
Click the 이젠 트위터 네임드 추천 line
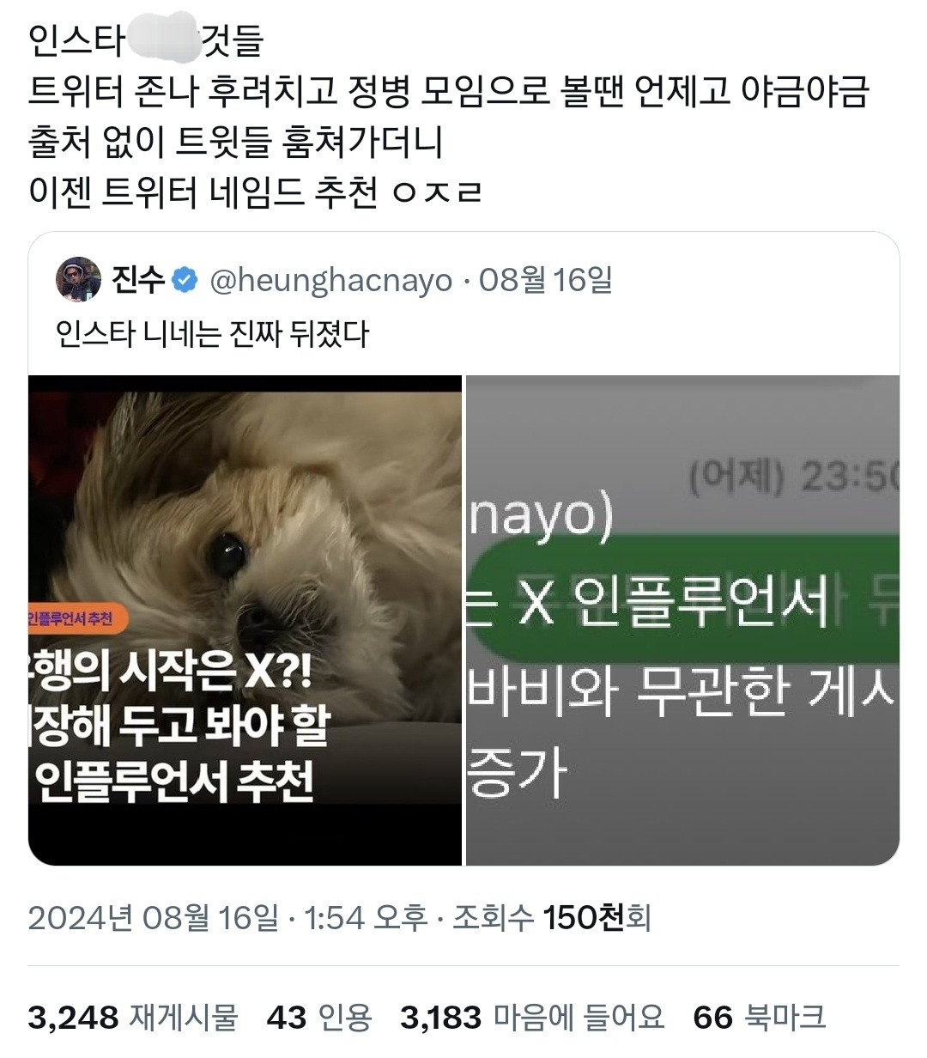[255, 192]
